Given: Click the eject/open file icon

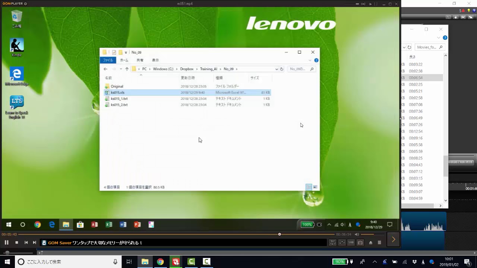Looking at the screenshot, I should pyautogui.click(x=370, y=243).
